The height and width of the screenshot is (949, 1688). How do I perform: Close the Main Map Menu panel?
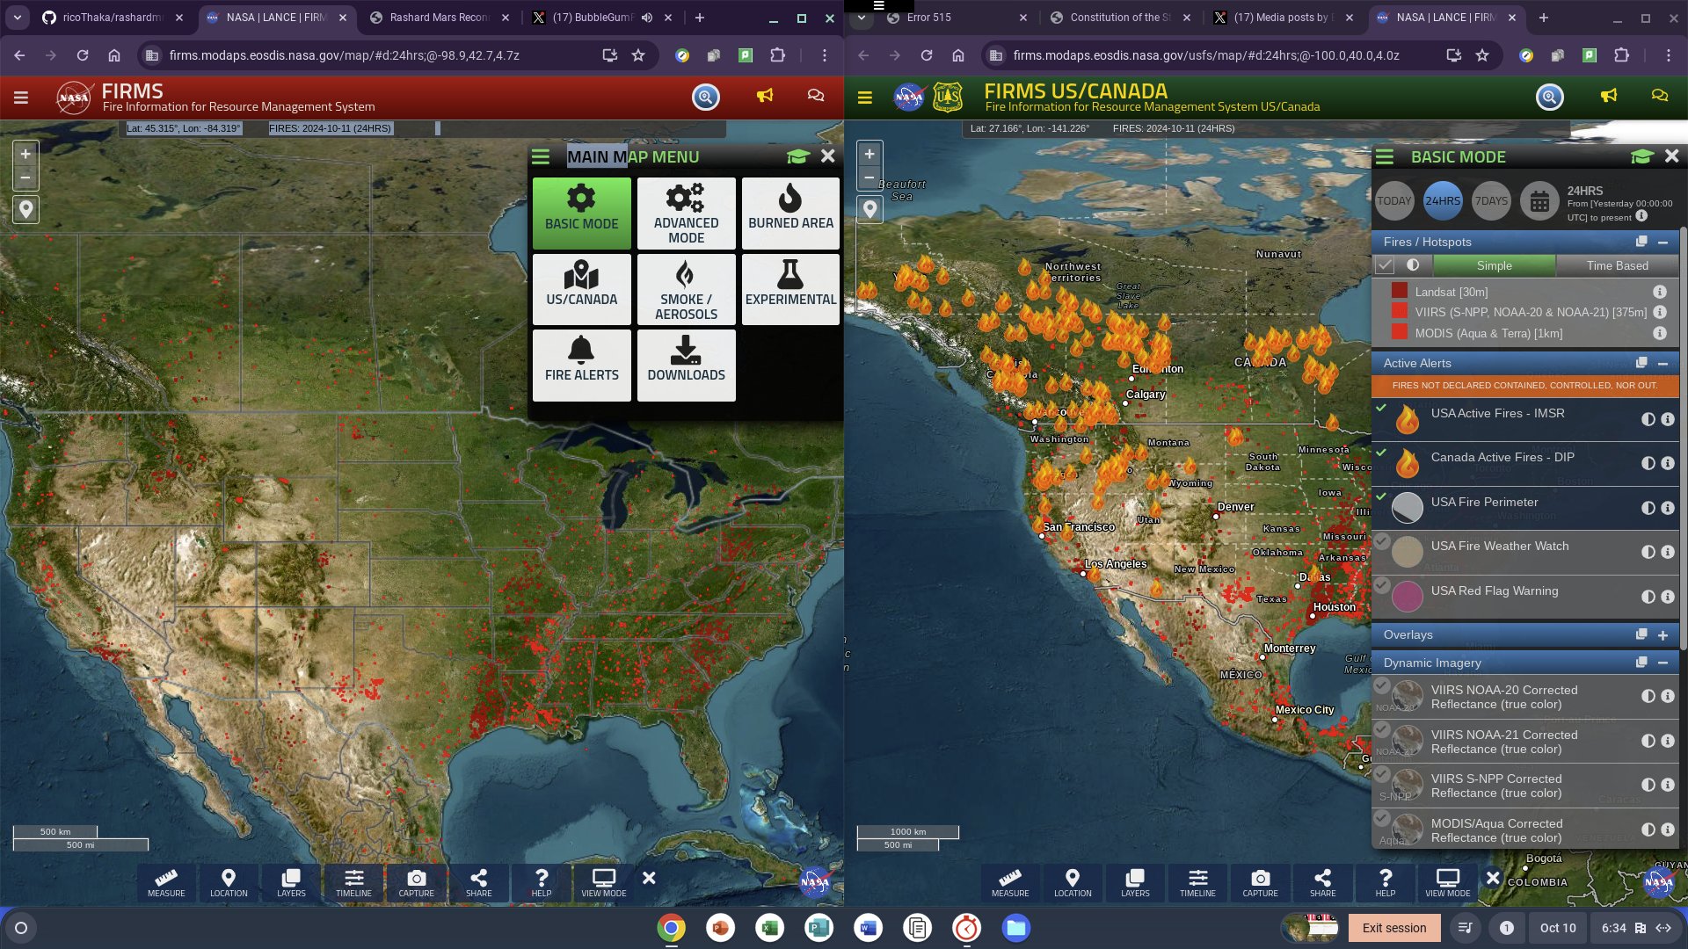pyautogui.click(x=827, y=156)
